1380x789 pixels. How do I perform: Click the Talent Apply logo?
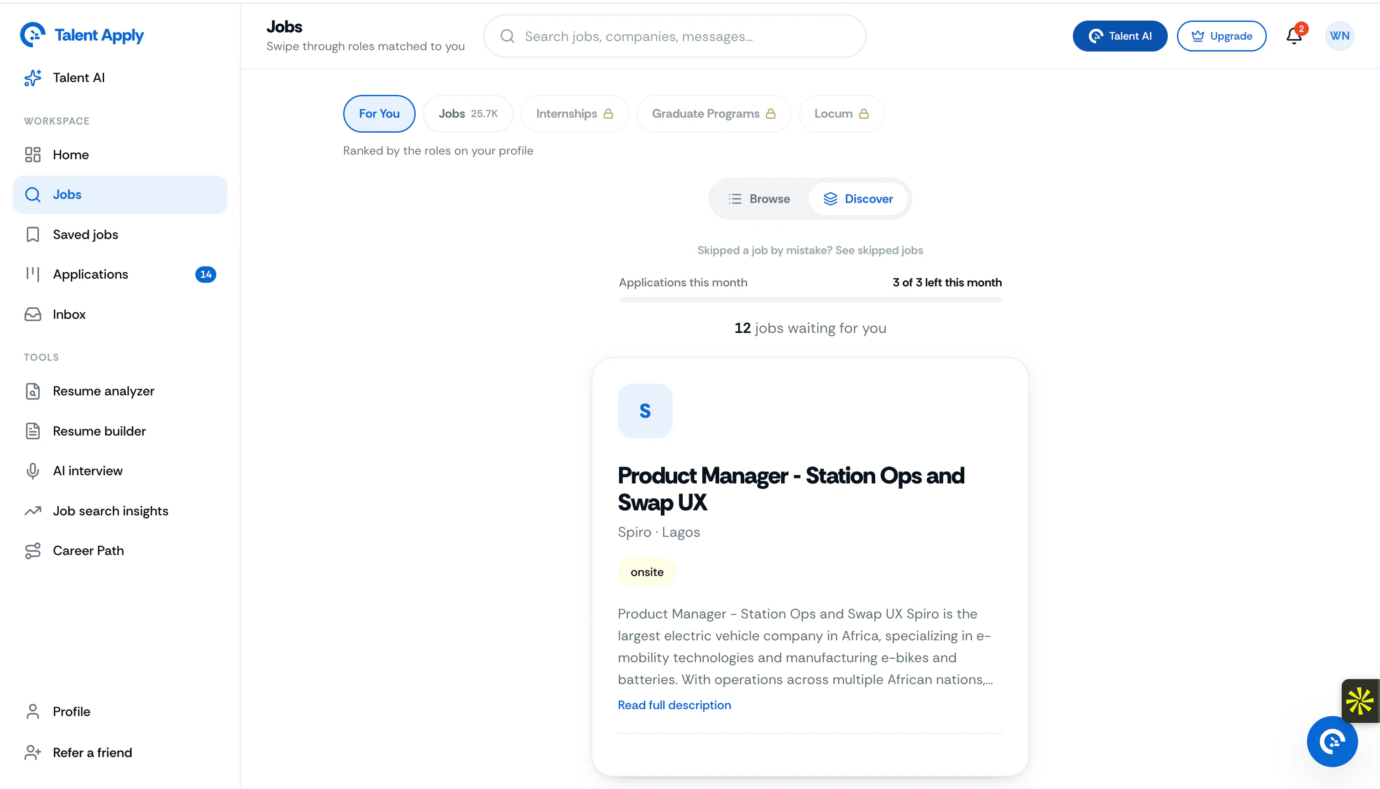82,35
